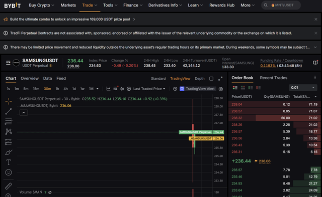The height and width of the screenshot is (197, 322).
Task: Switch to the Feed tab
Action: pyautogui.click(x=61, y=78)
